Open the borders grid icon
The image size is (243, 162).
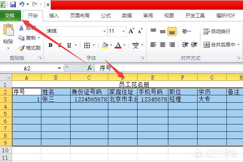(x=87, y=45)
